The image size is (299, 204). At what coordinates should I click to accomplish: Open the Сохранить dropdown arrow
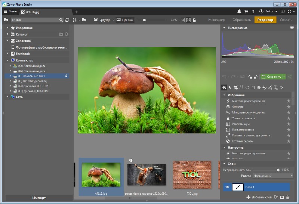pos(284,77)
